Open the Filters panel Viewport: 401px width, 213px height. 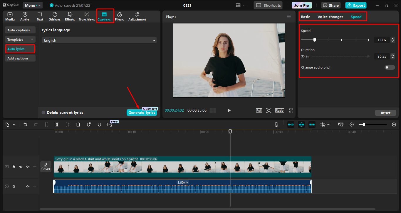[x=119, y=16]
